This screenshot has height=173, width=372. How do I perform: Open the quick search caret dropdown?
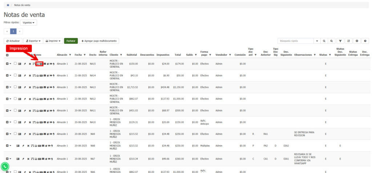tap(317, 41)
